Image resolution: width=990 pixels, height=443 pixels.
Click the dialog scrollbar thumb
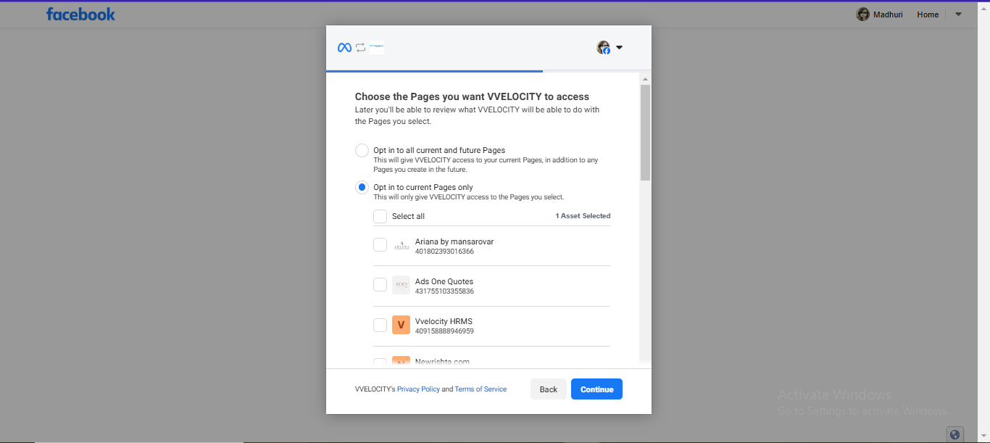[x=645, y=132]
